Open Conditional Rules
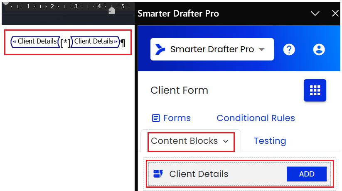Image resolution: width=342 pixels, height=191 pixels. [x=256, y=118]
